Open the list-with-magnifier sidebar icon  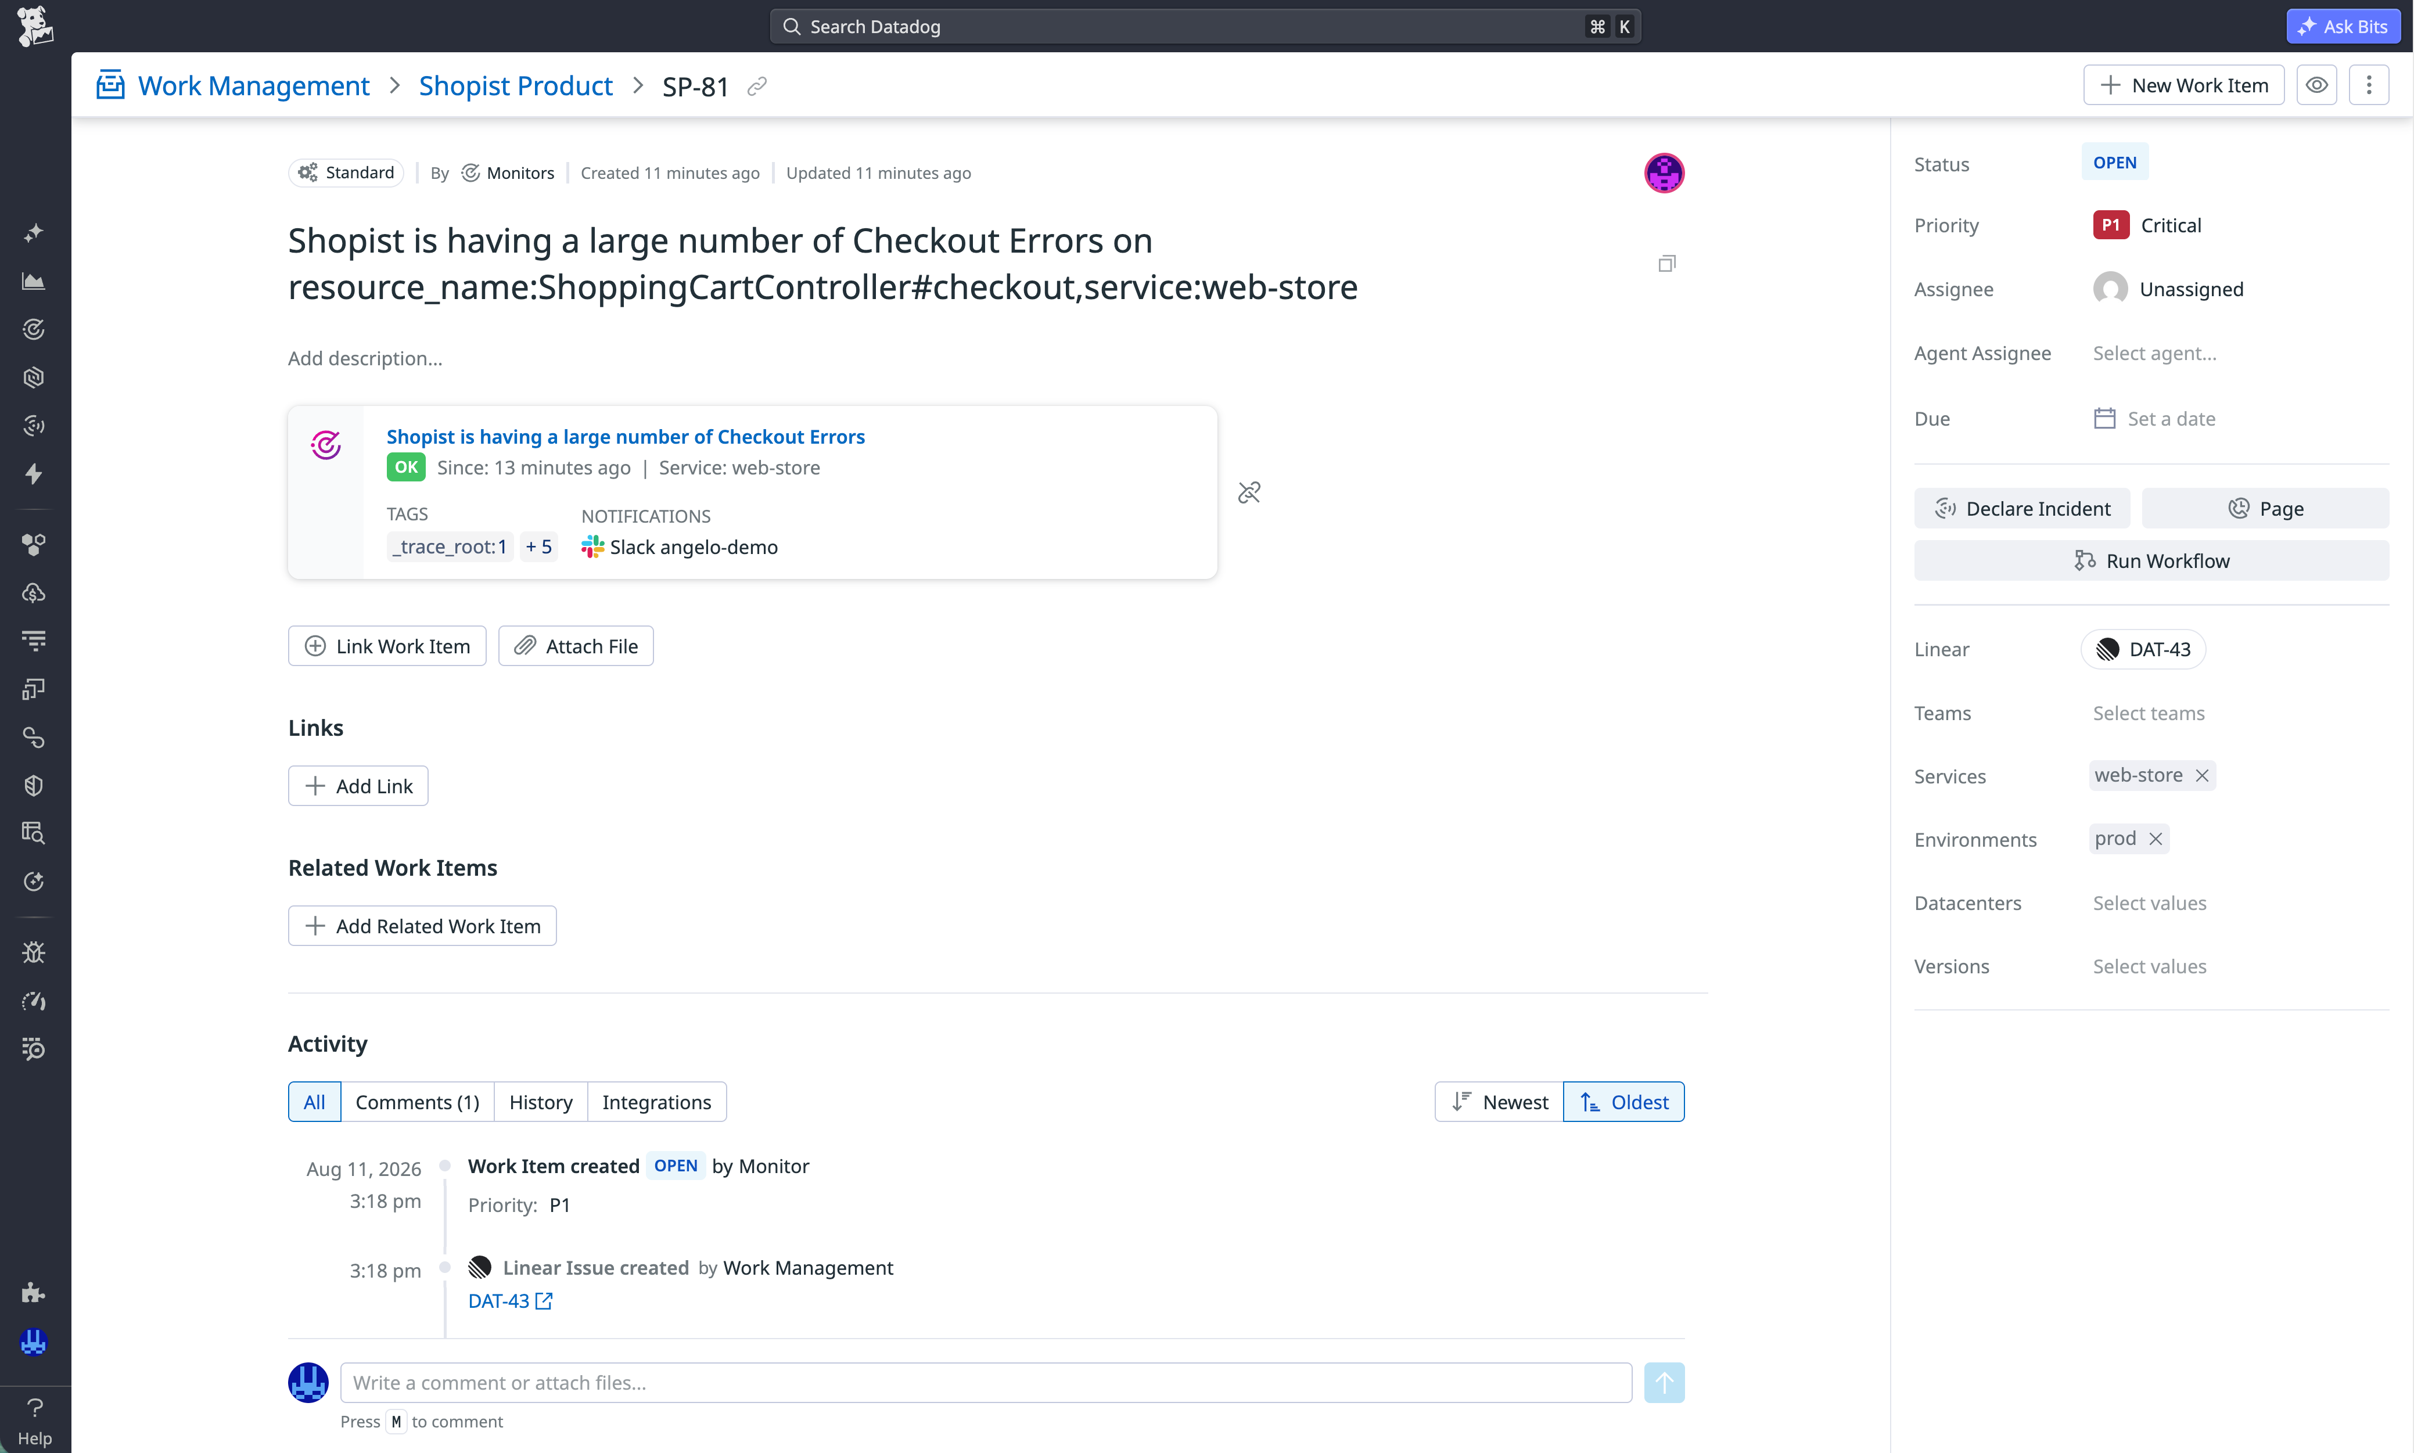click(x=34, y=1049)
